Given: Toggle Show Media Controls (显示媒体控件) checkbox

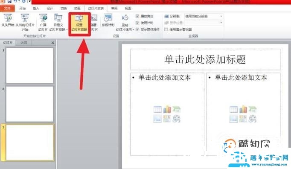Looking at the screenshot, I should 137,29.
